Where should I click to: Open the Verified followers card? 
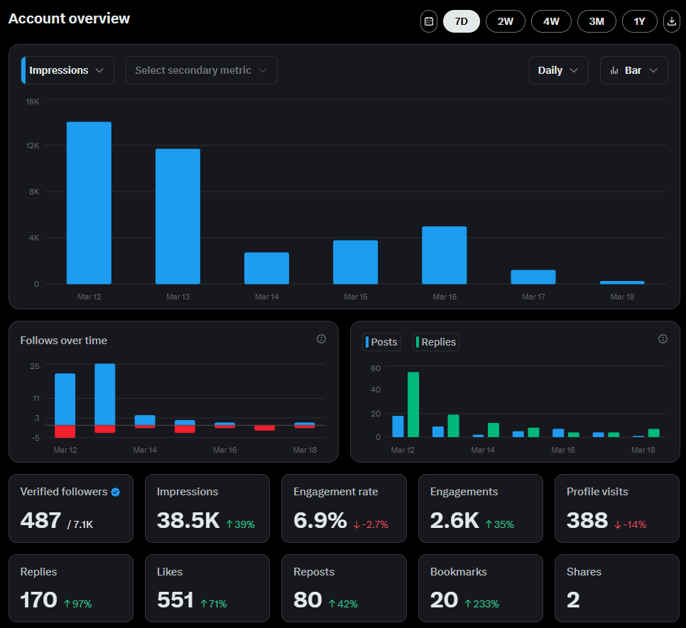[x=71, y=508]
